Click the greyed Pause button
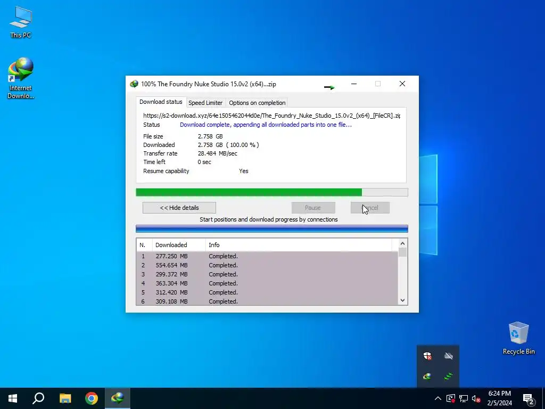Image resolution: width=545 pixels, height=409 pixels. pyautogui.click(x=313, y=208)
